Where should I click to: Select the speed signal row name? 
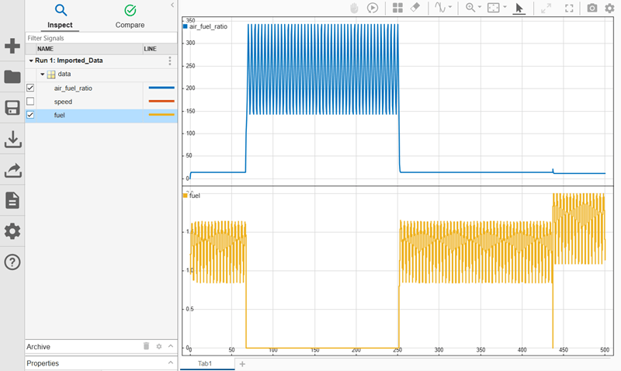(63, 102)
